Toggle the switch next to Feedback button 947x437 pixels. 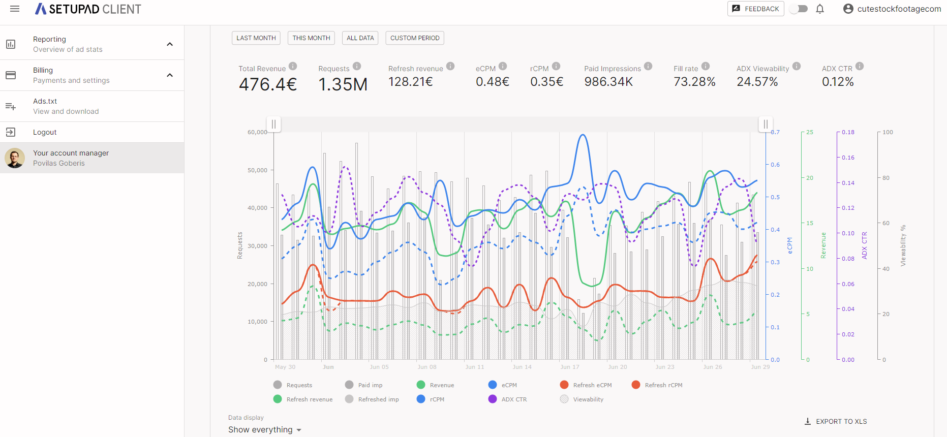point(799,9)
